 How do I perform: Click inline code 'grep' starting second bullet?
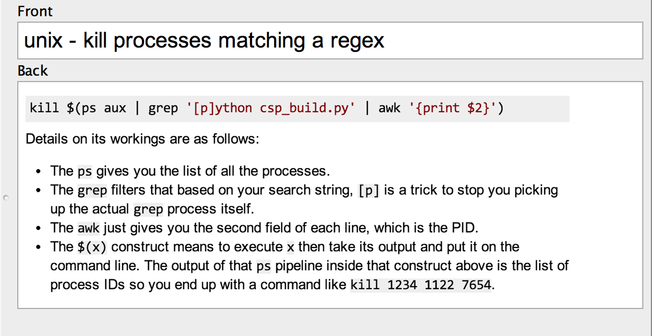92,190
